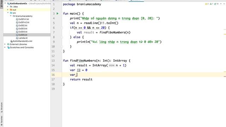Collapse the braniumacademy package

click(x=11, y=16)
